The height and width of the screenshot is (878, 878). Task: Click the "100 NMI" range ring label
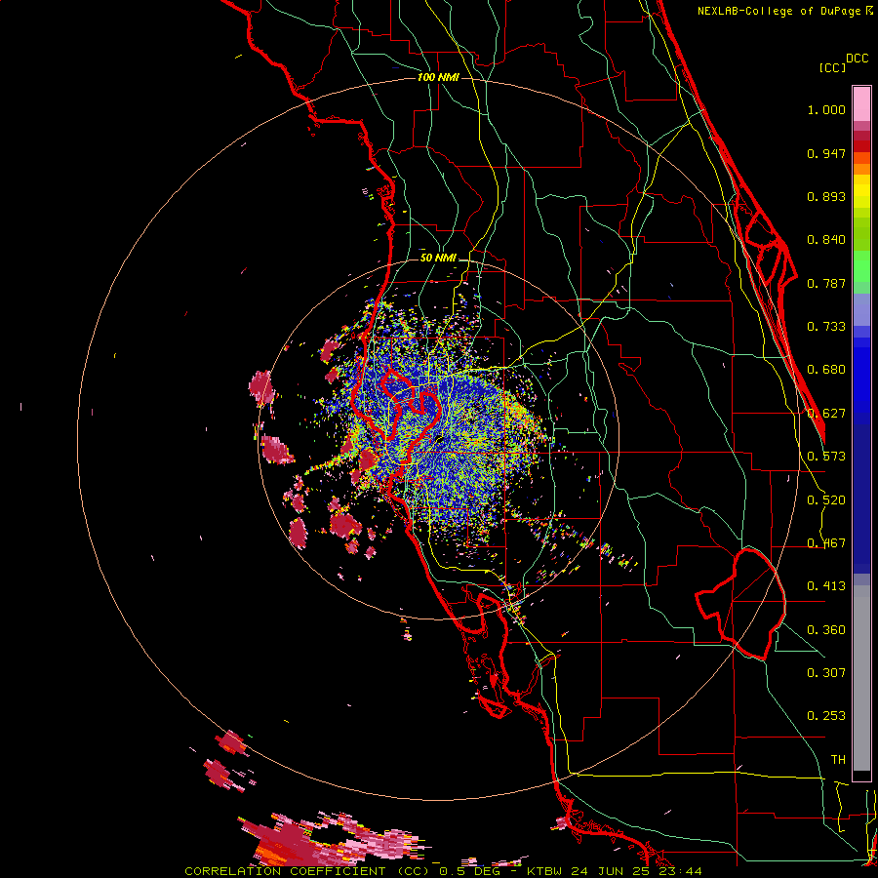[x=438, y=77]
